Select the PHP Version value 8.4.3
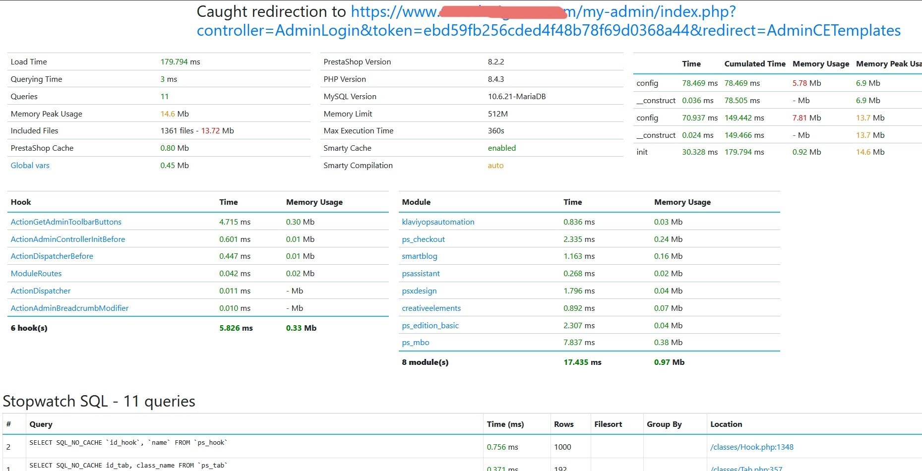The width and height of the screenshot is (922, 471). coord(496,79)
